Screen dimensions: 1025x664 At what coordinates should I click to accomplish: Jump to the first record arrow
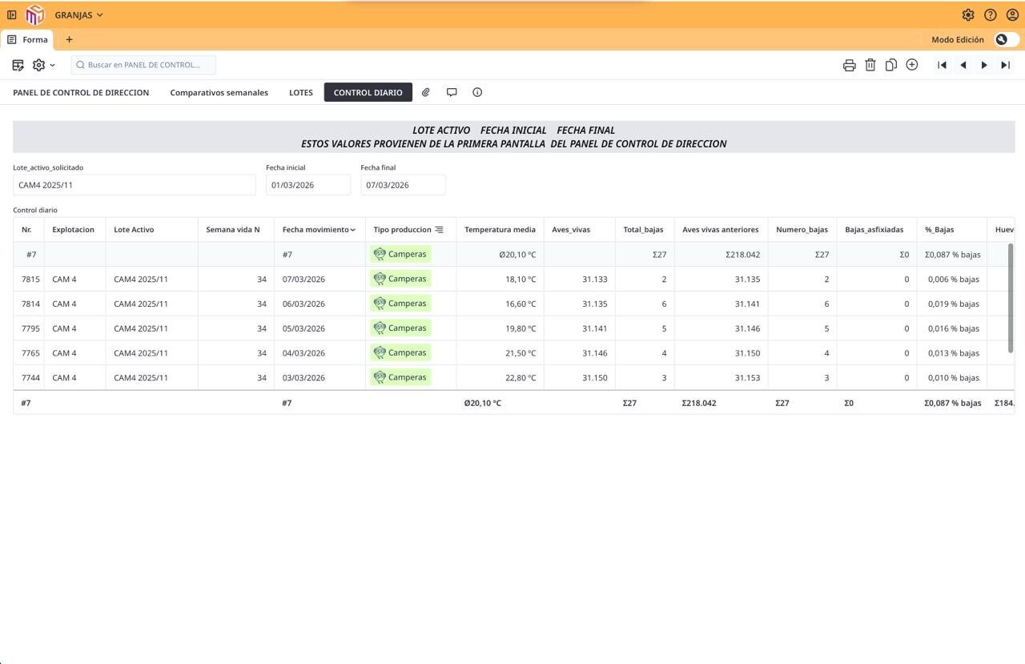point(943,65)
